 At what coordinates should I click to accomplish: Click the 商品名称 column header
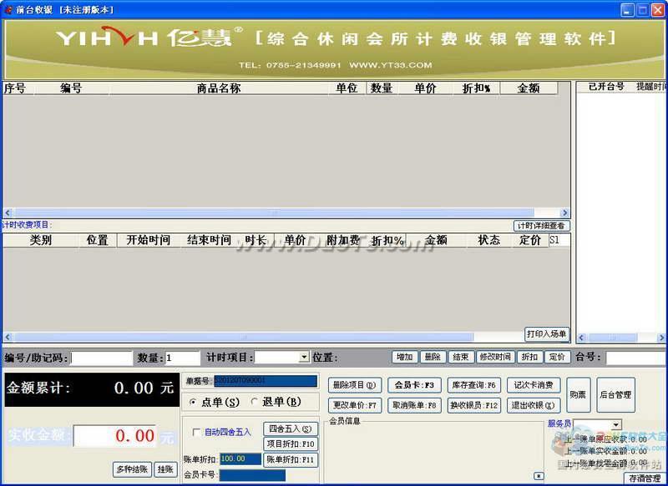(219, 88)
